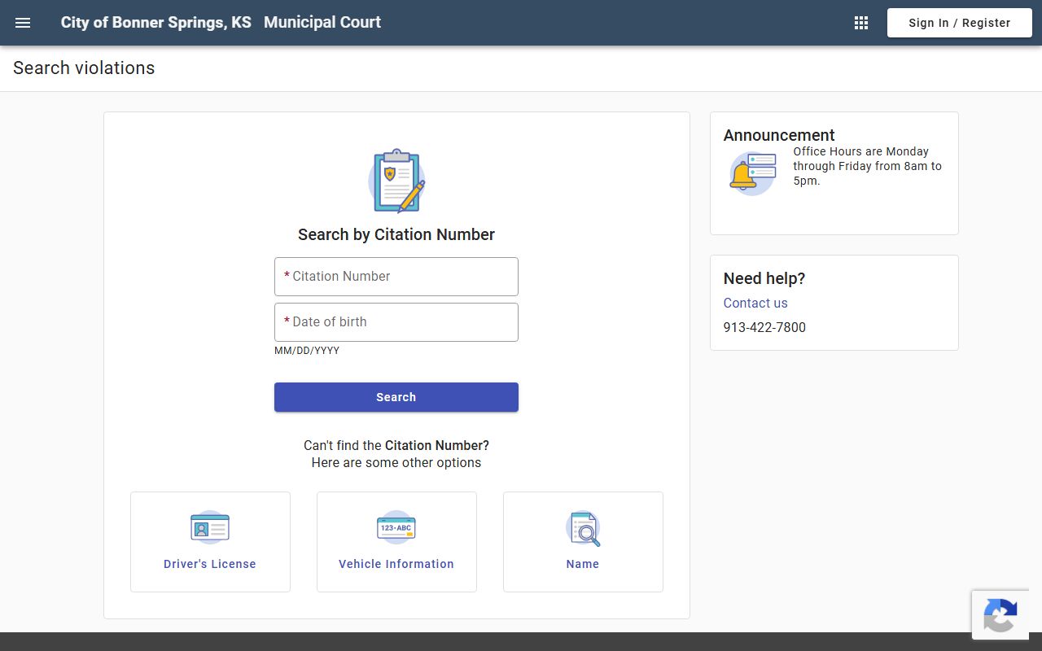This screenshot has width=1042, height=651.
Task: Open the apps grid icon
Action: (861, 23)
